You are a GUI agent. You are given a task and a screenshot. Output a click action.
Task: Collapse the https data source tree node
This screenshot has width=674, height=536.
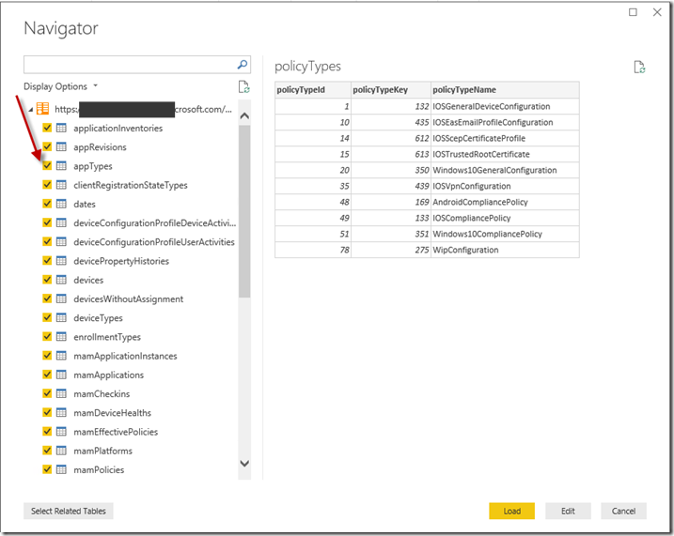29,110
